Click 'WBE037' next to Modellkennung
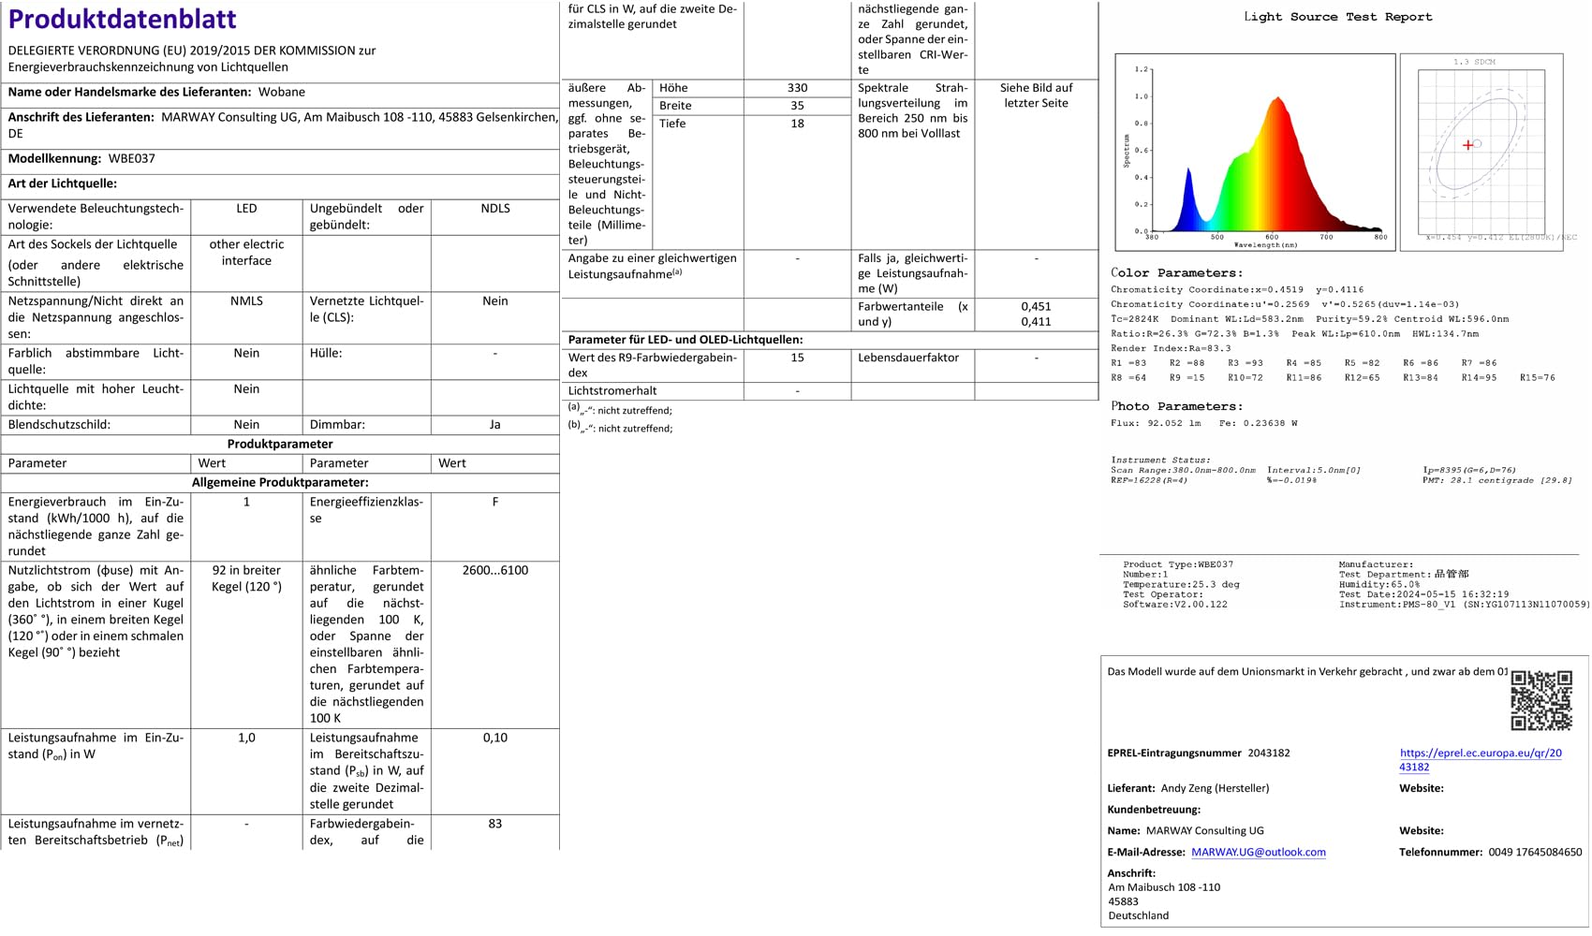This screenshot has width=1592, height=936. tap(132, 158)
